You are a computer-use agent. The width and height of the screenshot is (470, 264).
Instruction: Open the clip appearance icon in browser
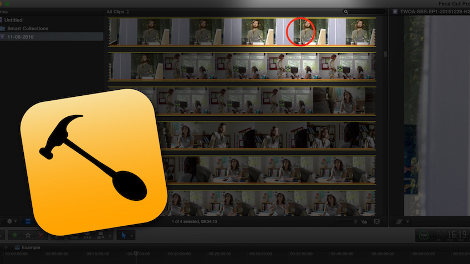[x=377, y=221]
